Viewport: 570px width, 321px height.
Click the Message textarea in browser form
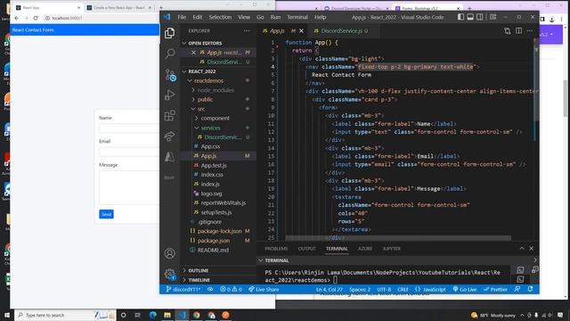tap(128, 187)
